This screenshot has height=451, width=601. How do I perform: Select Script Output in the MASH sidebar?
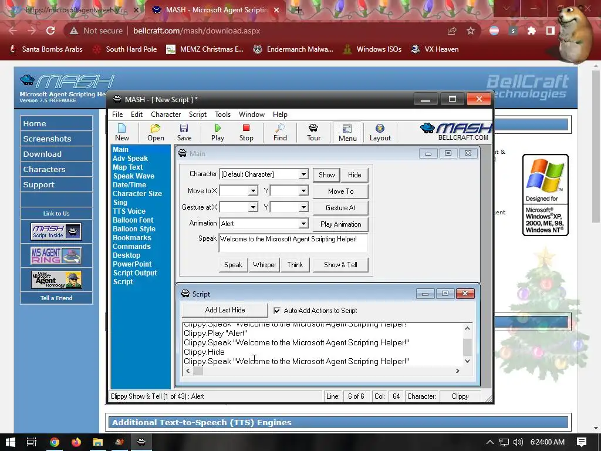click(x=135, y=273)
